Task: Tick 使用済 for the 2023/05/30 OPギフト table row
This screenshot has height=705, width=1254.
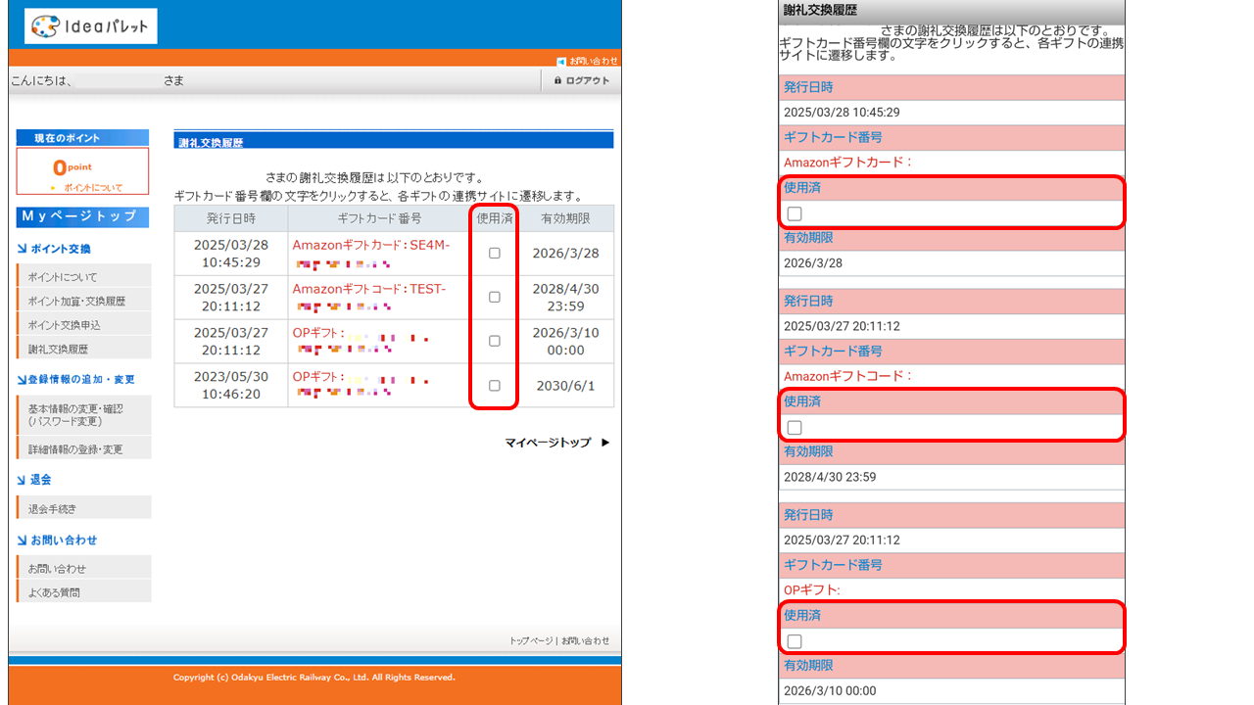Action: 494,385
